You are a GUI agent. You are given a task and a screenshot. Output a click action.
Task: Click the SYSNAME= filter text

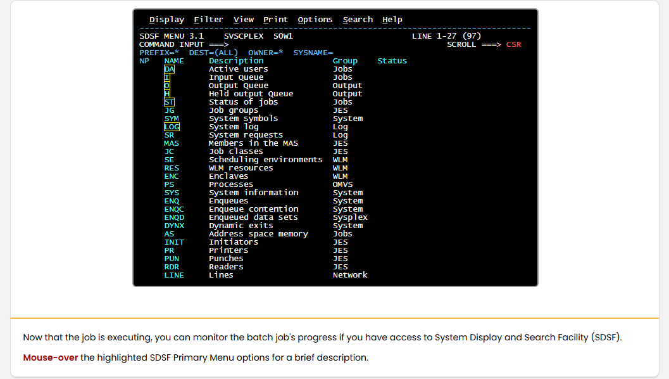313,53
